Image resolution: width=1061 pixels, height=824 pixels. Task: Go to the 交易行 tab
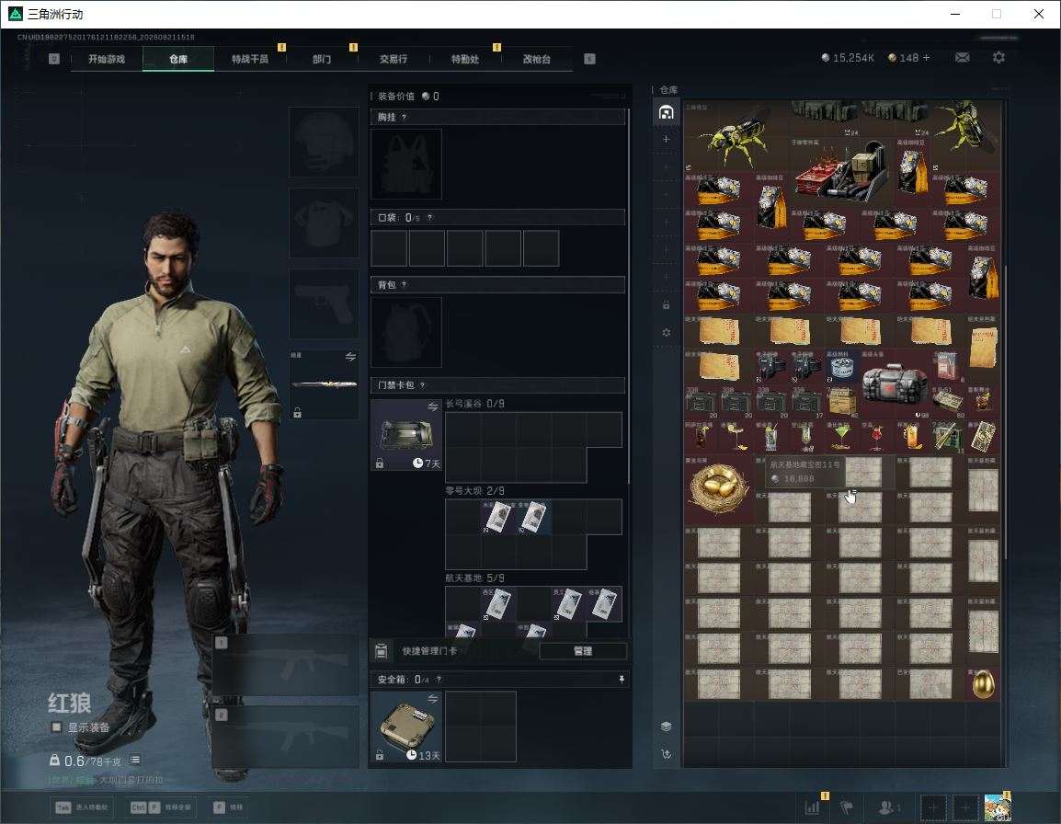(394, 59)
